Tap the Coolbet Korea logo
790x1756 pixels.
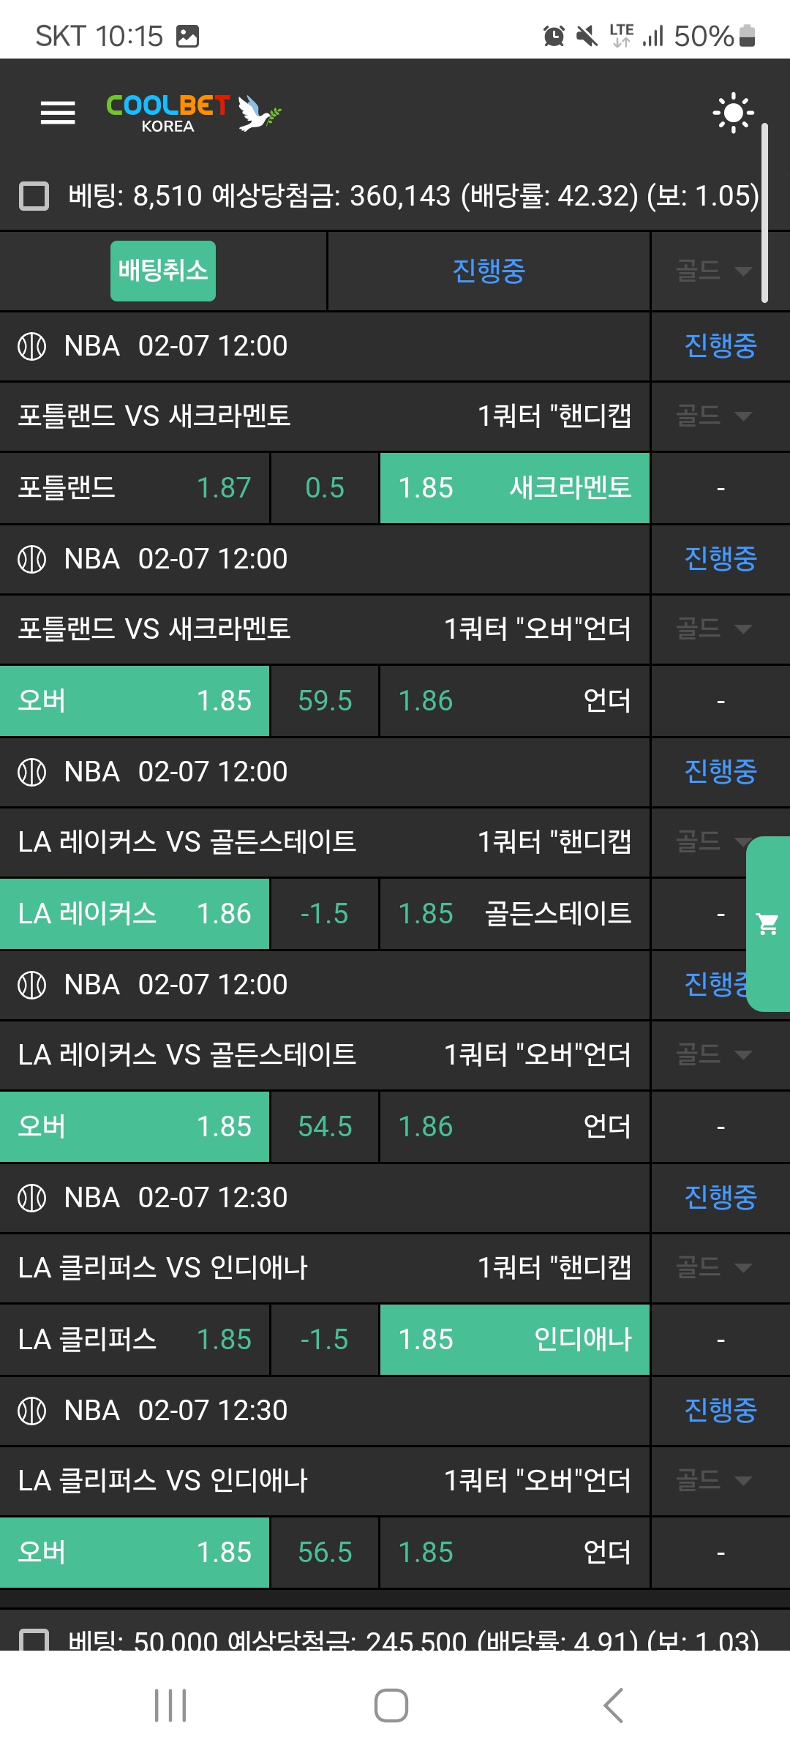point(193,113)
